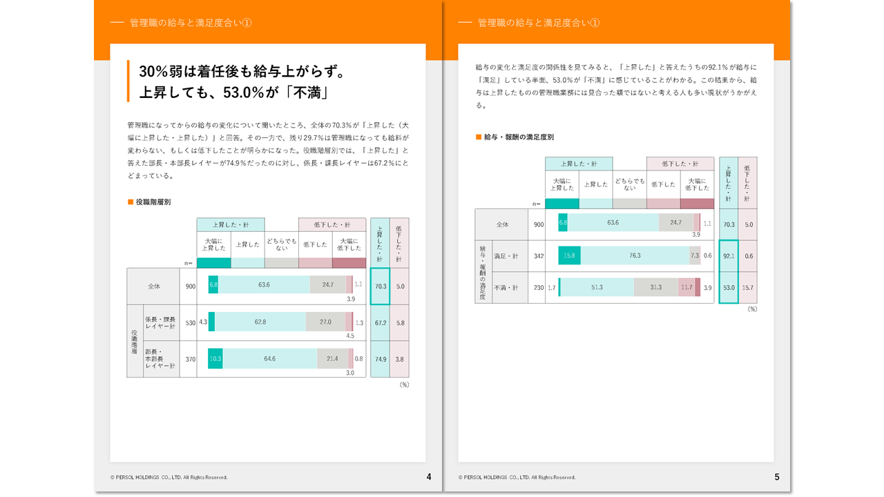The image size is (884, 497).
Task: Click the dark teal "大幅に上昇した" legend swatch on page 4
Action: [213, 263]
